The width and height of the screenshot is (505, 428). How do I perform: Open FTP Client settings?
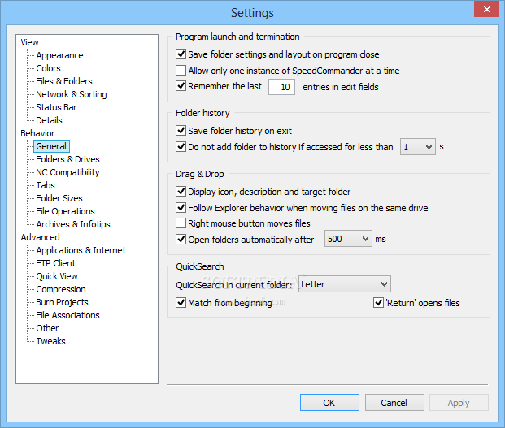pyautogui.click(x=56, y=263)
